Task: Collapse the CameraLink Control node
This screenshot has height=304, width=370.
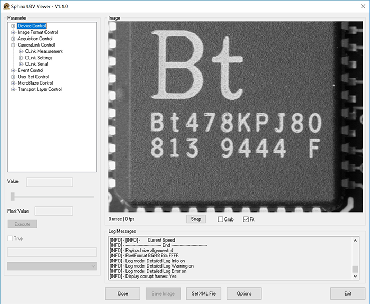Action: click(13, 45)
